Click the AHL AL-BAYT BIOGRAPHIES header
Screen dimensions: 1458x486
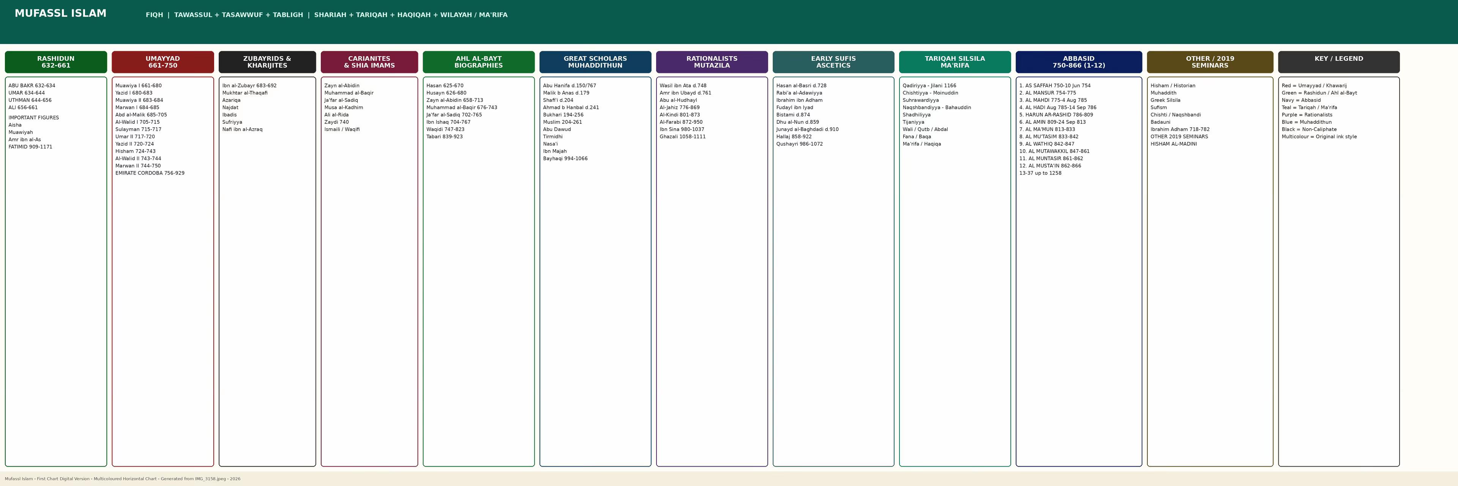479,62
